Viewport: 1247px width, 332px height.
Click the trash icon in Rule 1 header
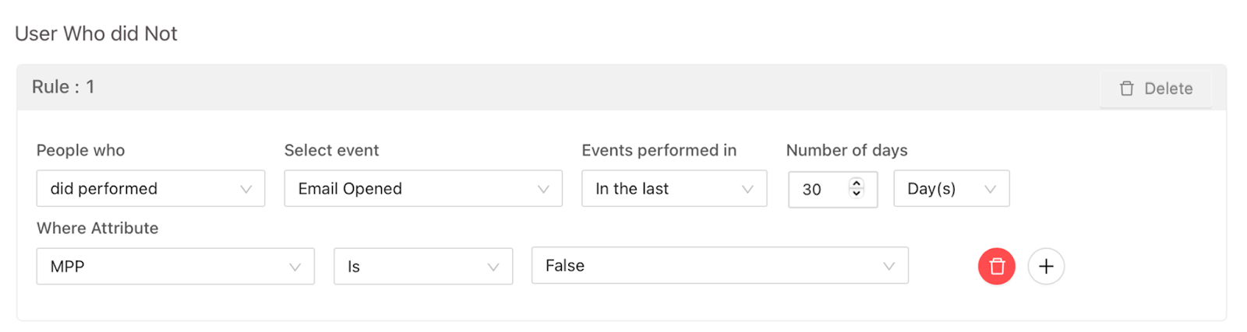(1127, 89)
